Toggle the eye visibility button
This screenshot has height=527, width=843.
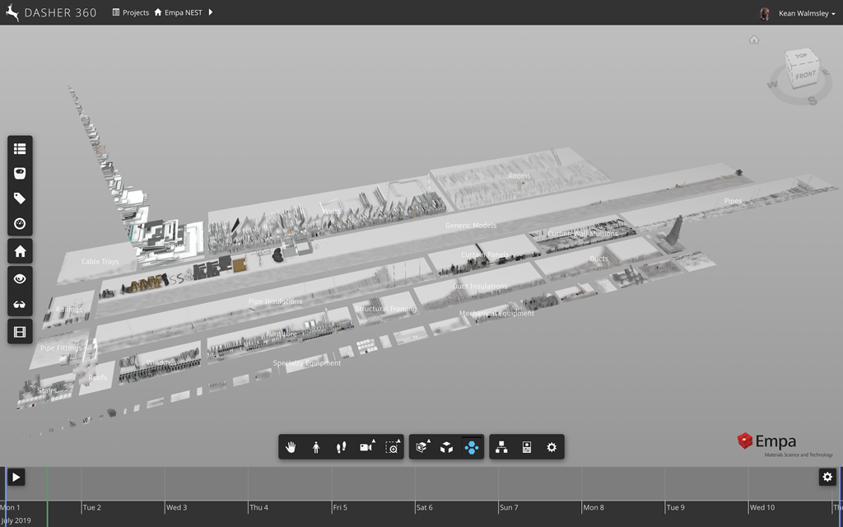click(x=20, y=279)
